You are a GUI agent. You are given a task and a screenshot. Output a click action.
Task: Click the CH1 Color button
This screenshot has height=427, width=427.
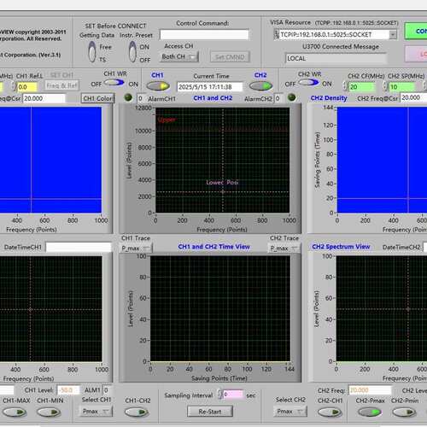pyautogui.click(x=97, y=98)
